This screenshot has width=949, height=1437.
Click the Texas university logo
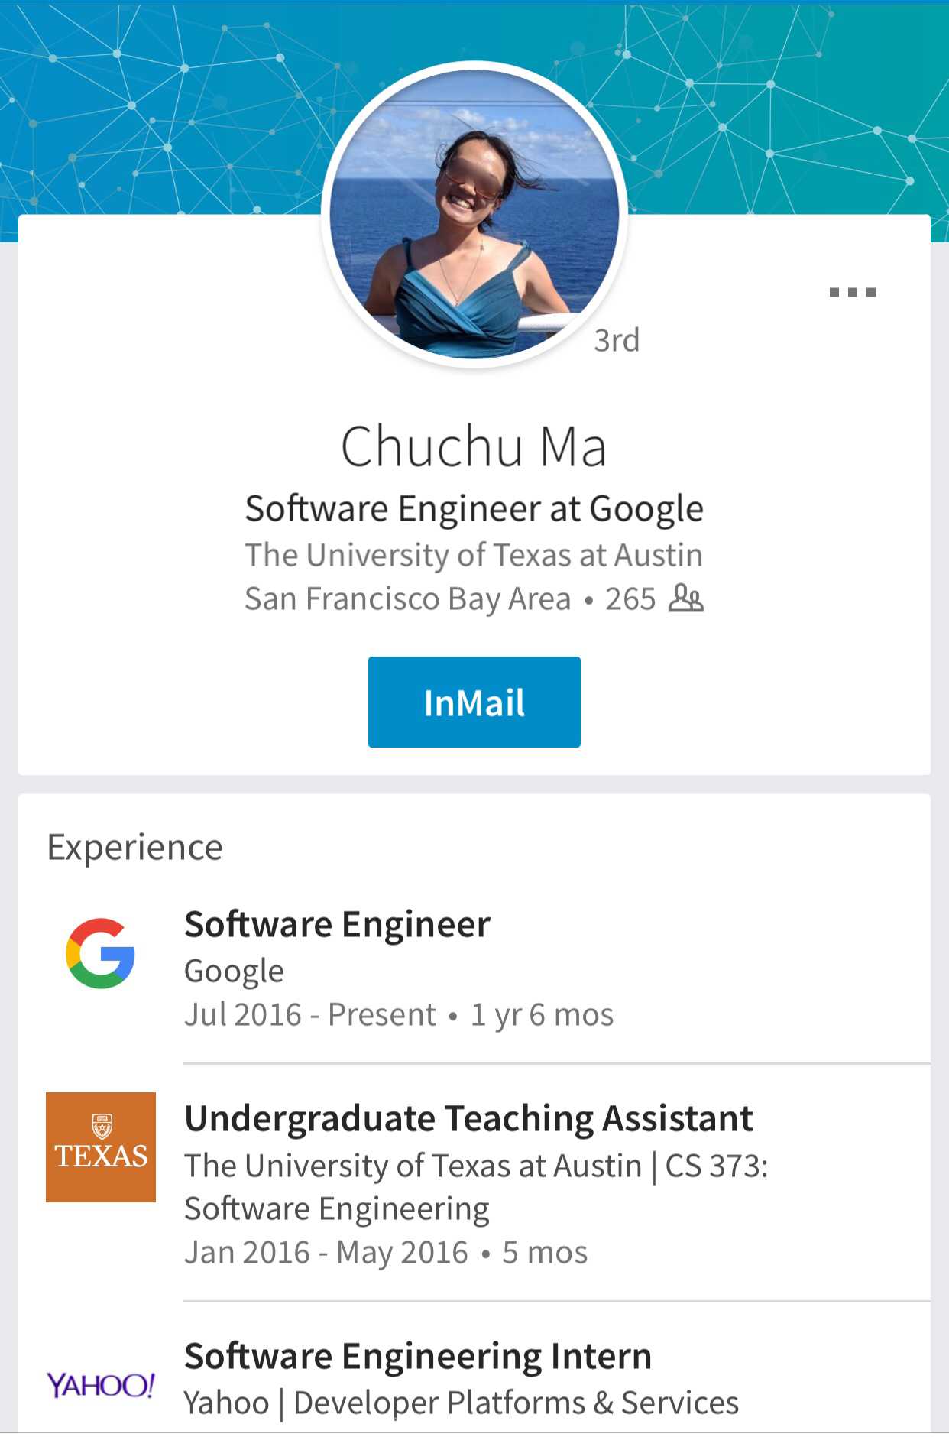(101, 1147)
